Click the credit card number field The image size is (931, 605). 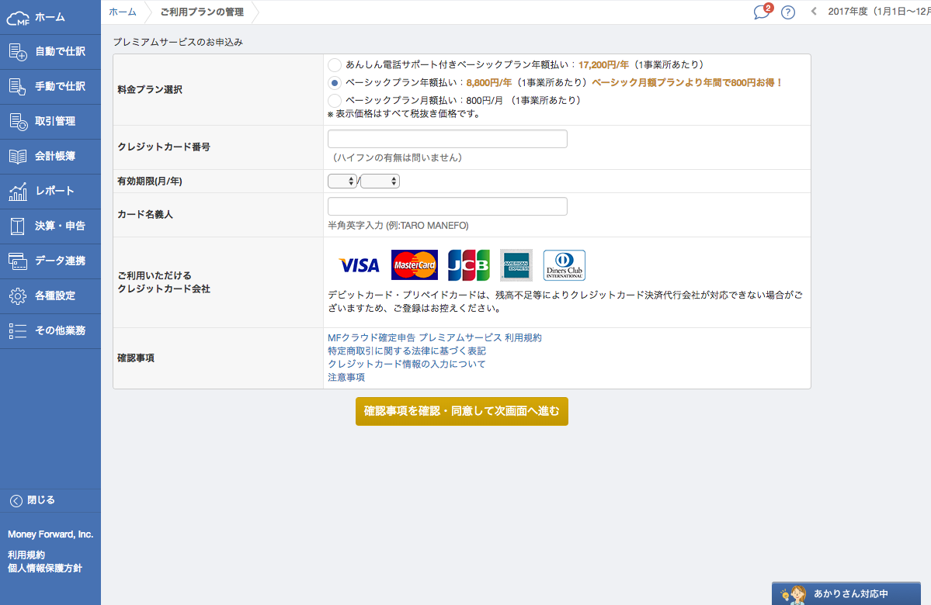448,139
